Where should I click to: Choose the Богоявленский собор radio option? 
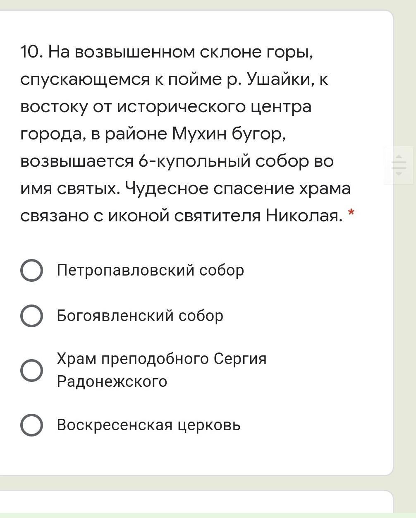click(31, 316)
